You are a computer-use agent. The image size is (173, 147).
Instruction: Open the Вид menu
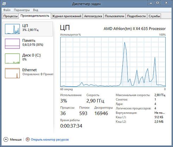36,10
